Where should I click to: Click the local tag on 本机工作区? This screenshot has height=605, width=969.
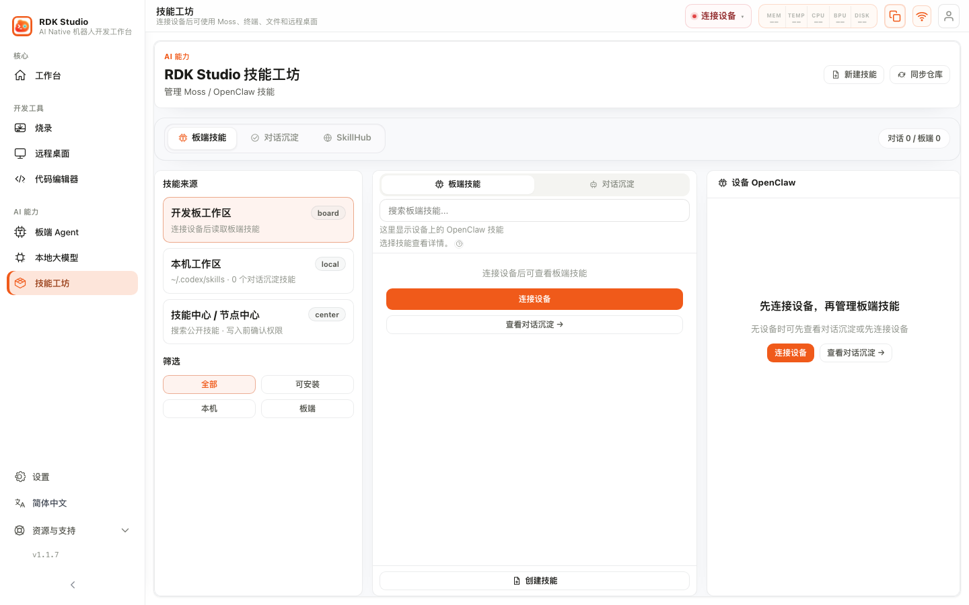330,264
